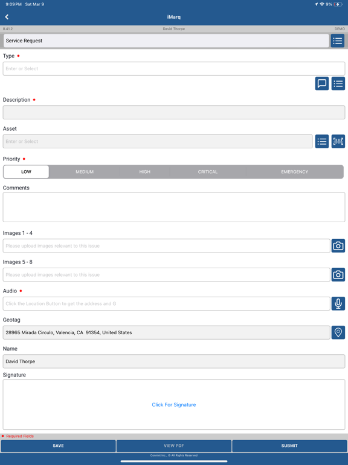Tap the Wi-Fi icon in status bar
Viewport: 348px width, 465px height.
(322, 4)
